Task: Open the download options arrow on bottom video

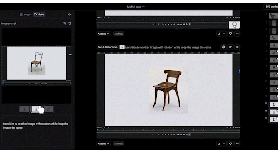Action: click(x=224, y=144)
